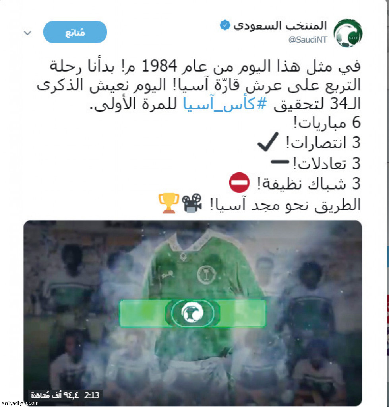
Task: Click the ٩٤,٤ ألف مشاهدة view count
Action: 55,395
